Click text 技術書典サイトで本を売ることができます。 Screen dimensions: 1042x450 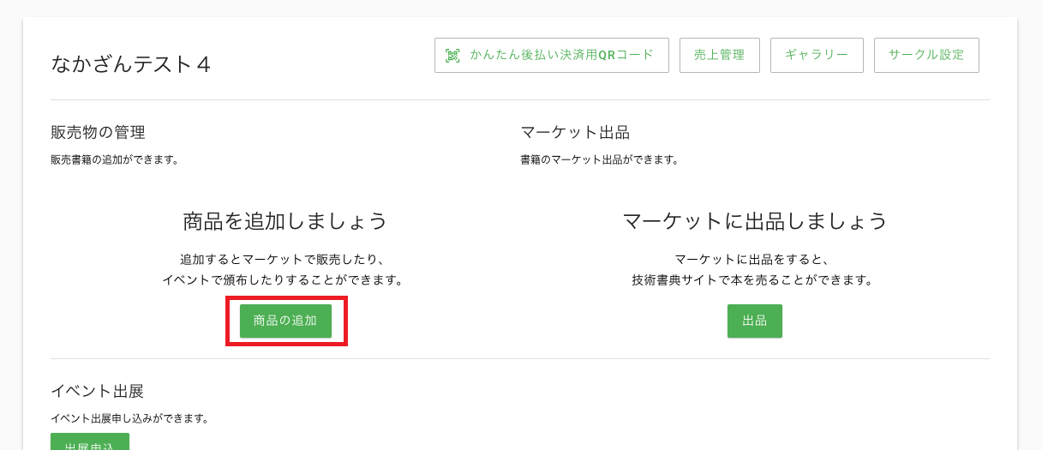tap(755, 280)
